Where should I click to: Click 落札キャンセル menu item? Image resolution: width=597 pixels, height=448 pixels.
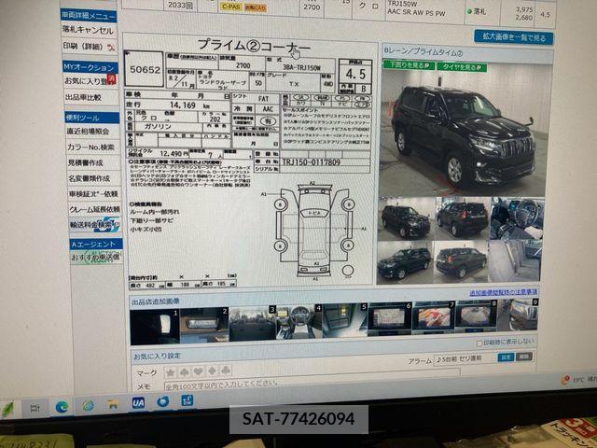point(89,30)
